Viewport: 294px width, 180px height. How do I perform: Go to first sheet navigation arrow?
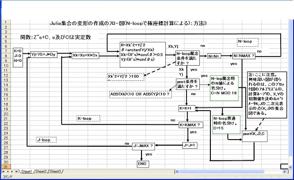point(3,171)
